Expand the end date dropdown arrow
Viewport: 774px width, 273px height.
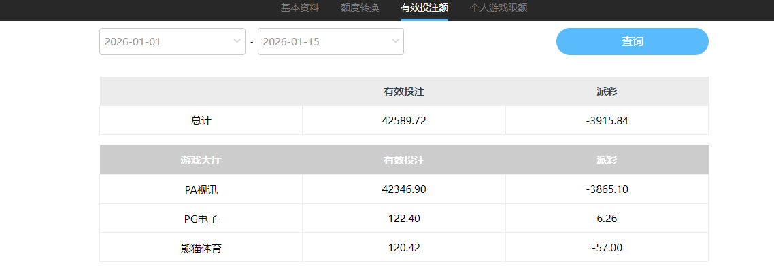[x=395, y=41]
